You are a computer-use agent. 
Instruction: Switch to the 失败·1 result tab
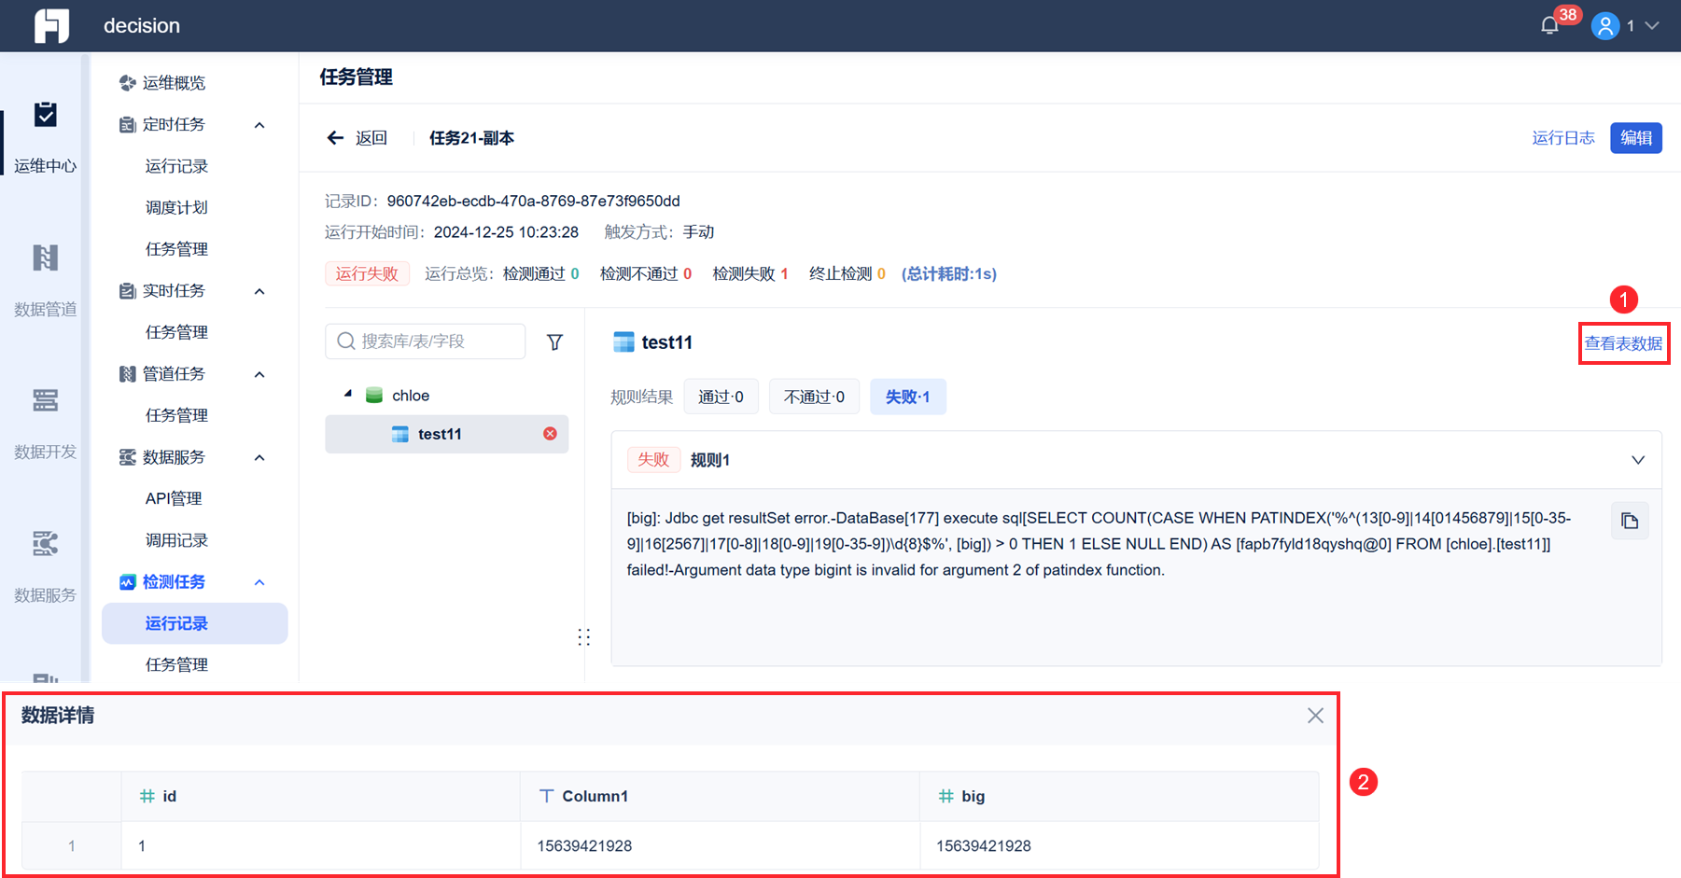click(x=908, y=397)
